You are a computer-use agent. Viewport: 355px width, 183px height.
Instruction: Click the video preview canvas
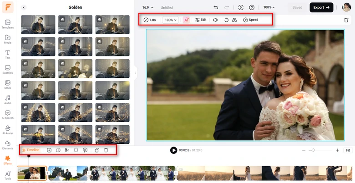pos(245,85)
